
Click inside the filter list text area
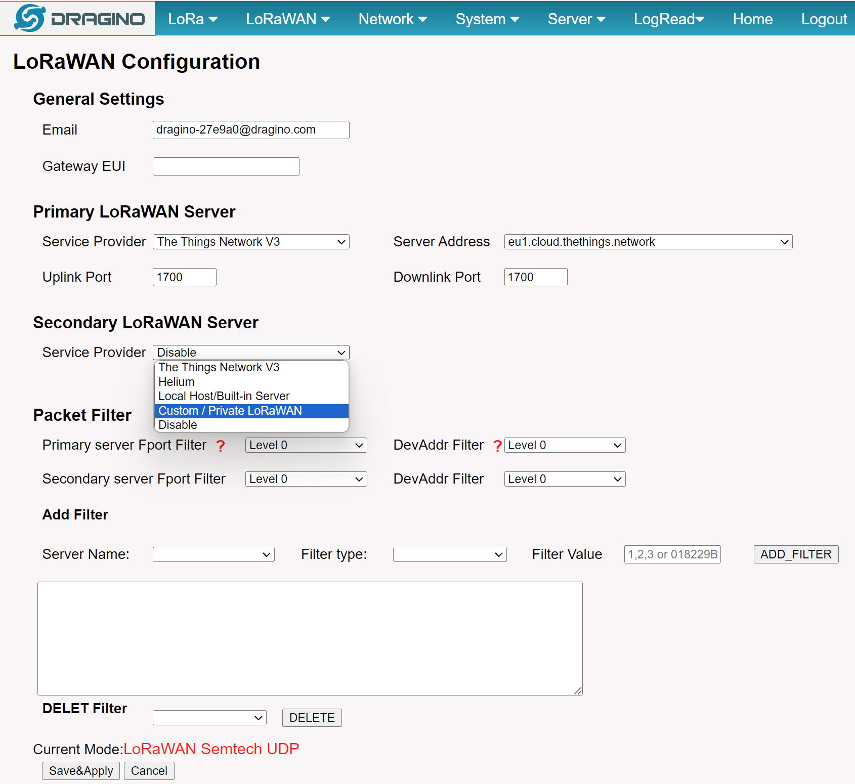click(x=310, y=638)
